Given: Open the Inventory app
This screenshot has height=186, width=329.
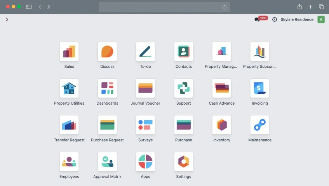Looking at the screenshot, I should pyautogui.click(x=221, y=125).
